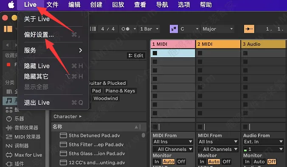The image size is (287, 167).
Task: Open 音频效果器 category in browser
Action: 22,128
